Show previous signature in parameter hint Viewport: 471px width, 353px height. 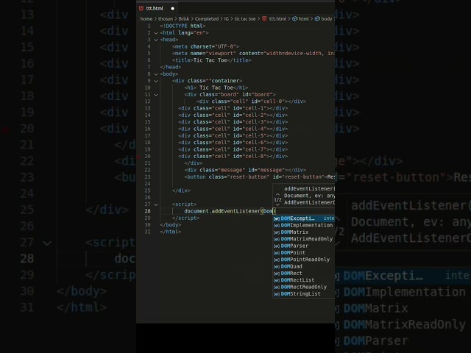pos(277,194)
